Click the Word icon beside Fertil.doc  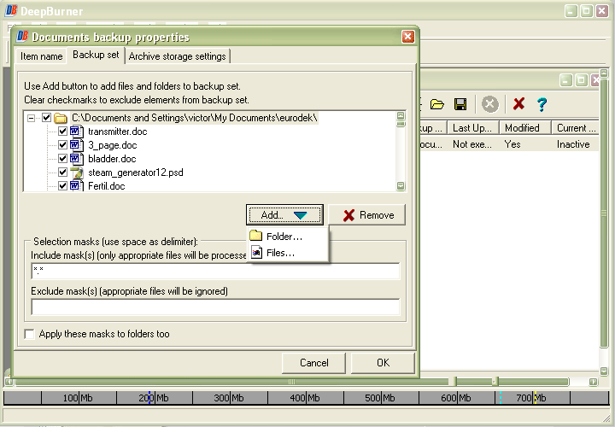77,185
